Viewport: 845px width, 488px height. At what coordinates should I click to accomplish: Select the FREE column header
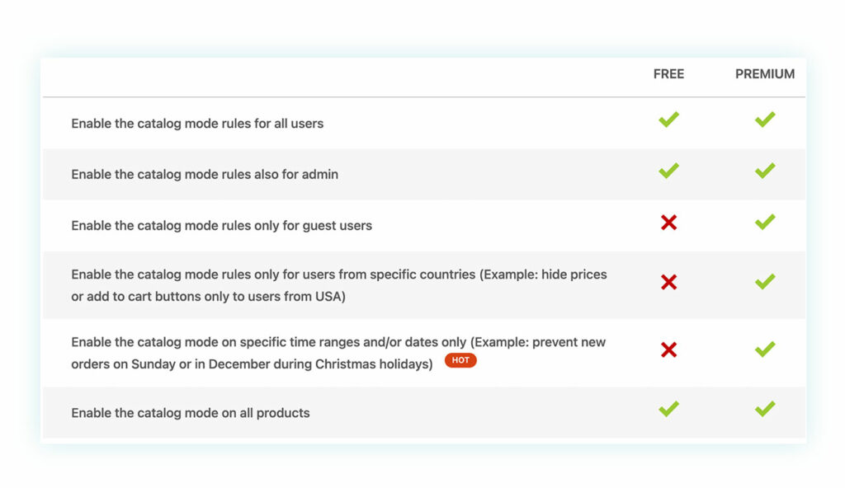pos(668,74)
